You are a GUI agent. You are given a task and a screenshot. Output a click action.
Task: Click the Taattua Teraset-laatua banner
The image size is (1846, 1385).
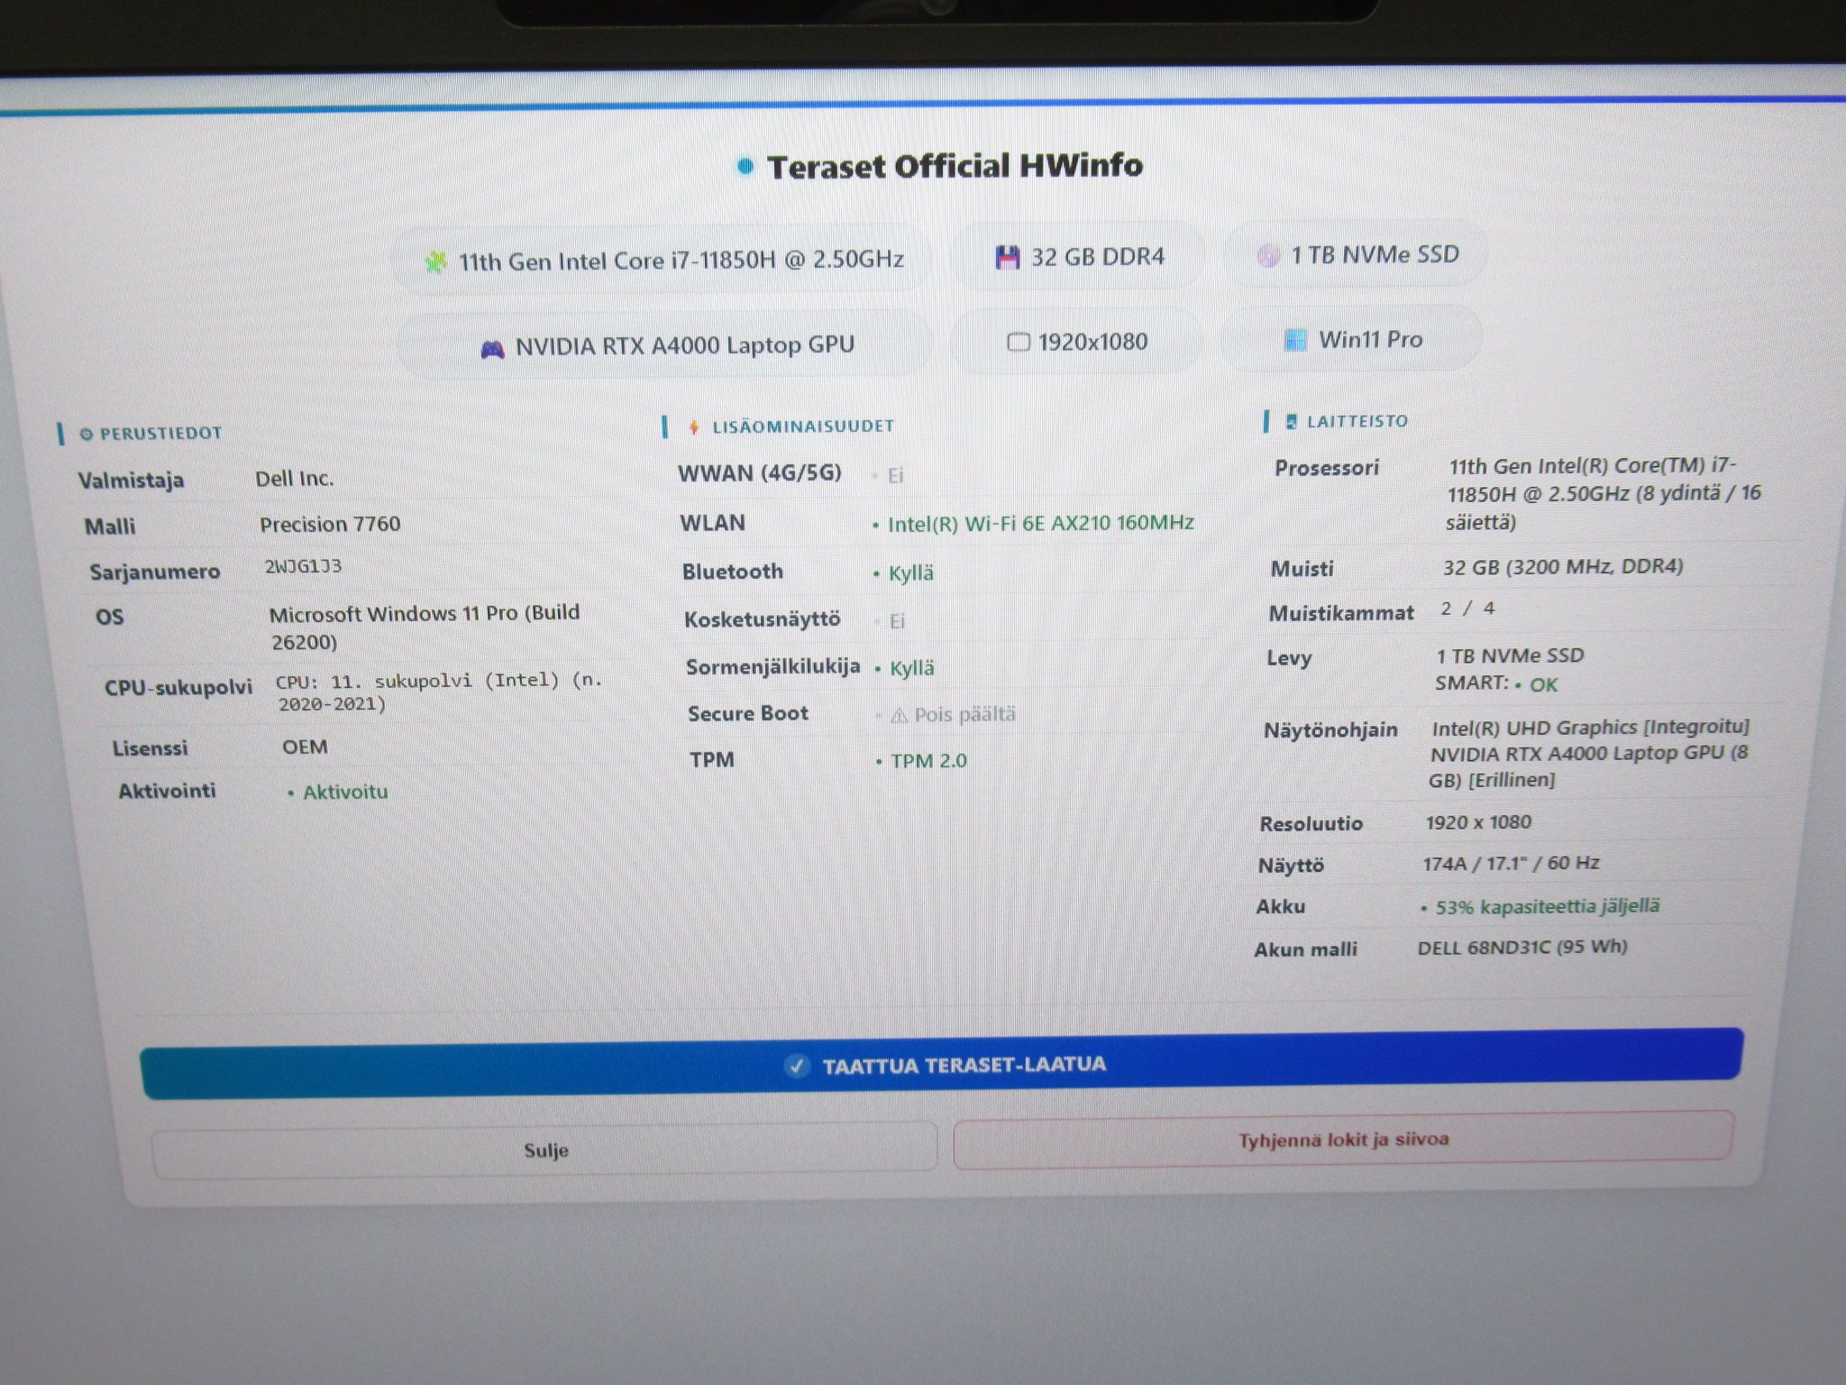[942, 1064]
